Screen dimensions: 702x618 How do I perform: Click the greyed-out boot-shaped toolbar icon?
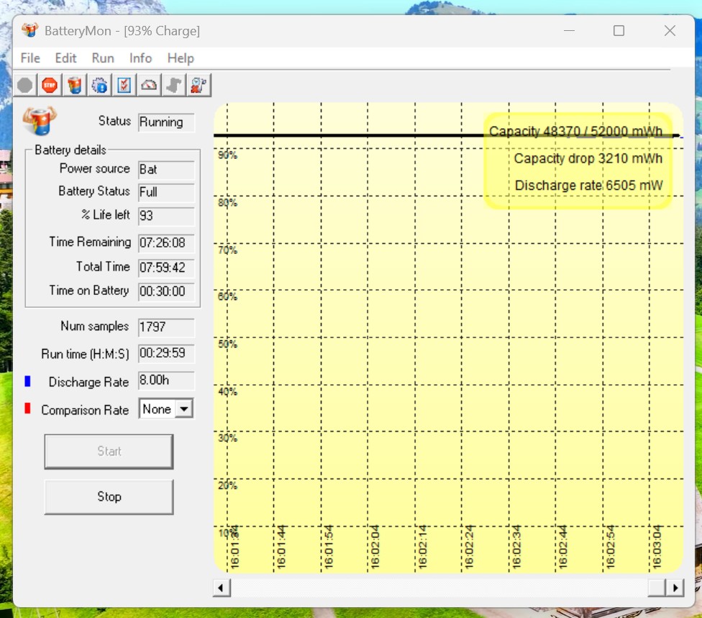click(174, 85)
